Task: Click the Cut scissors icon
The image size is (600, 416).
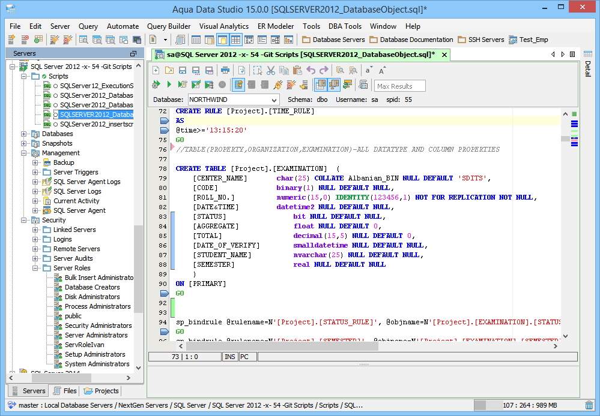Action: tap(271, 70)
